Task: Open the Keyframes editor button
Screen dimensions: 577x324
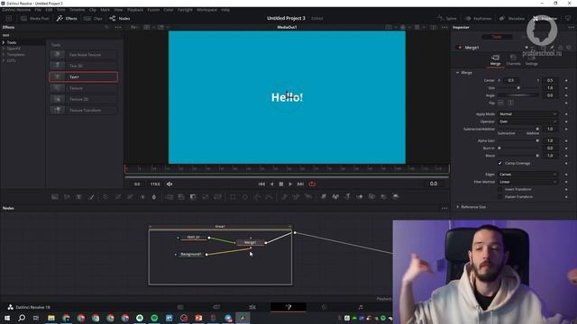Action: click(478, 18)
